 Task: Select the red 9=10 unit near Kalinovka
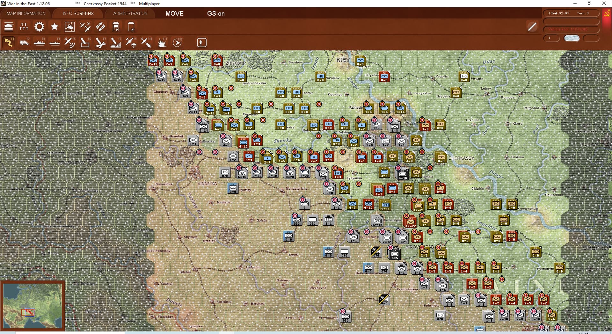pyautogui.click(x=243, y=142)
